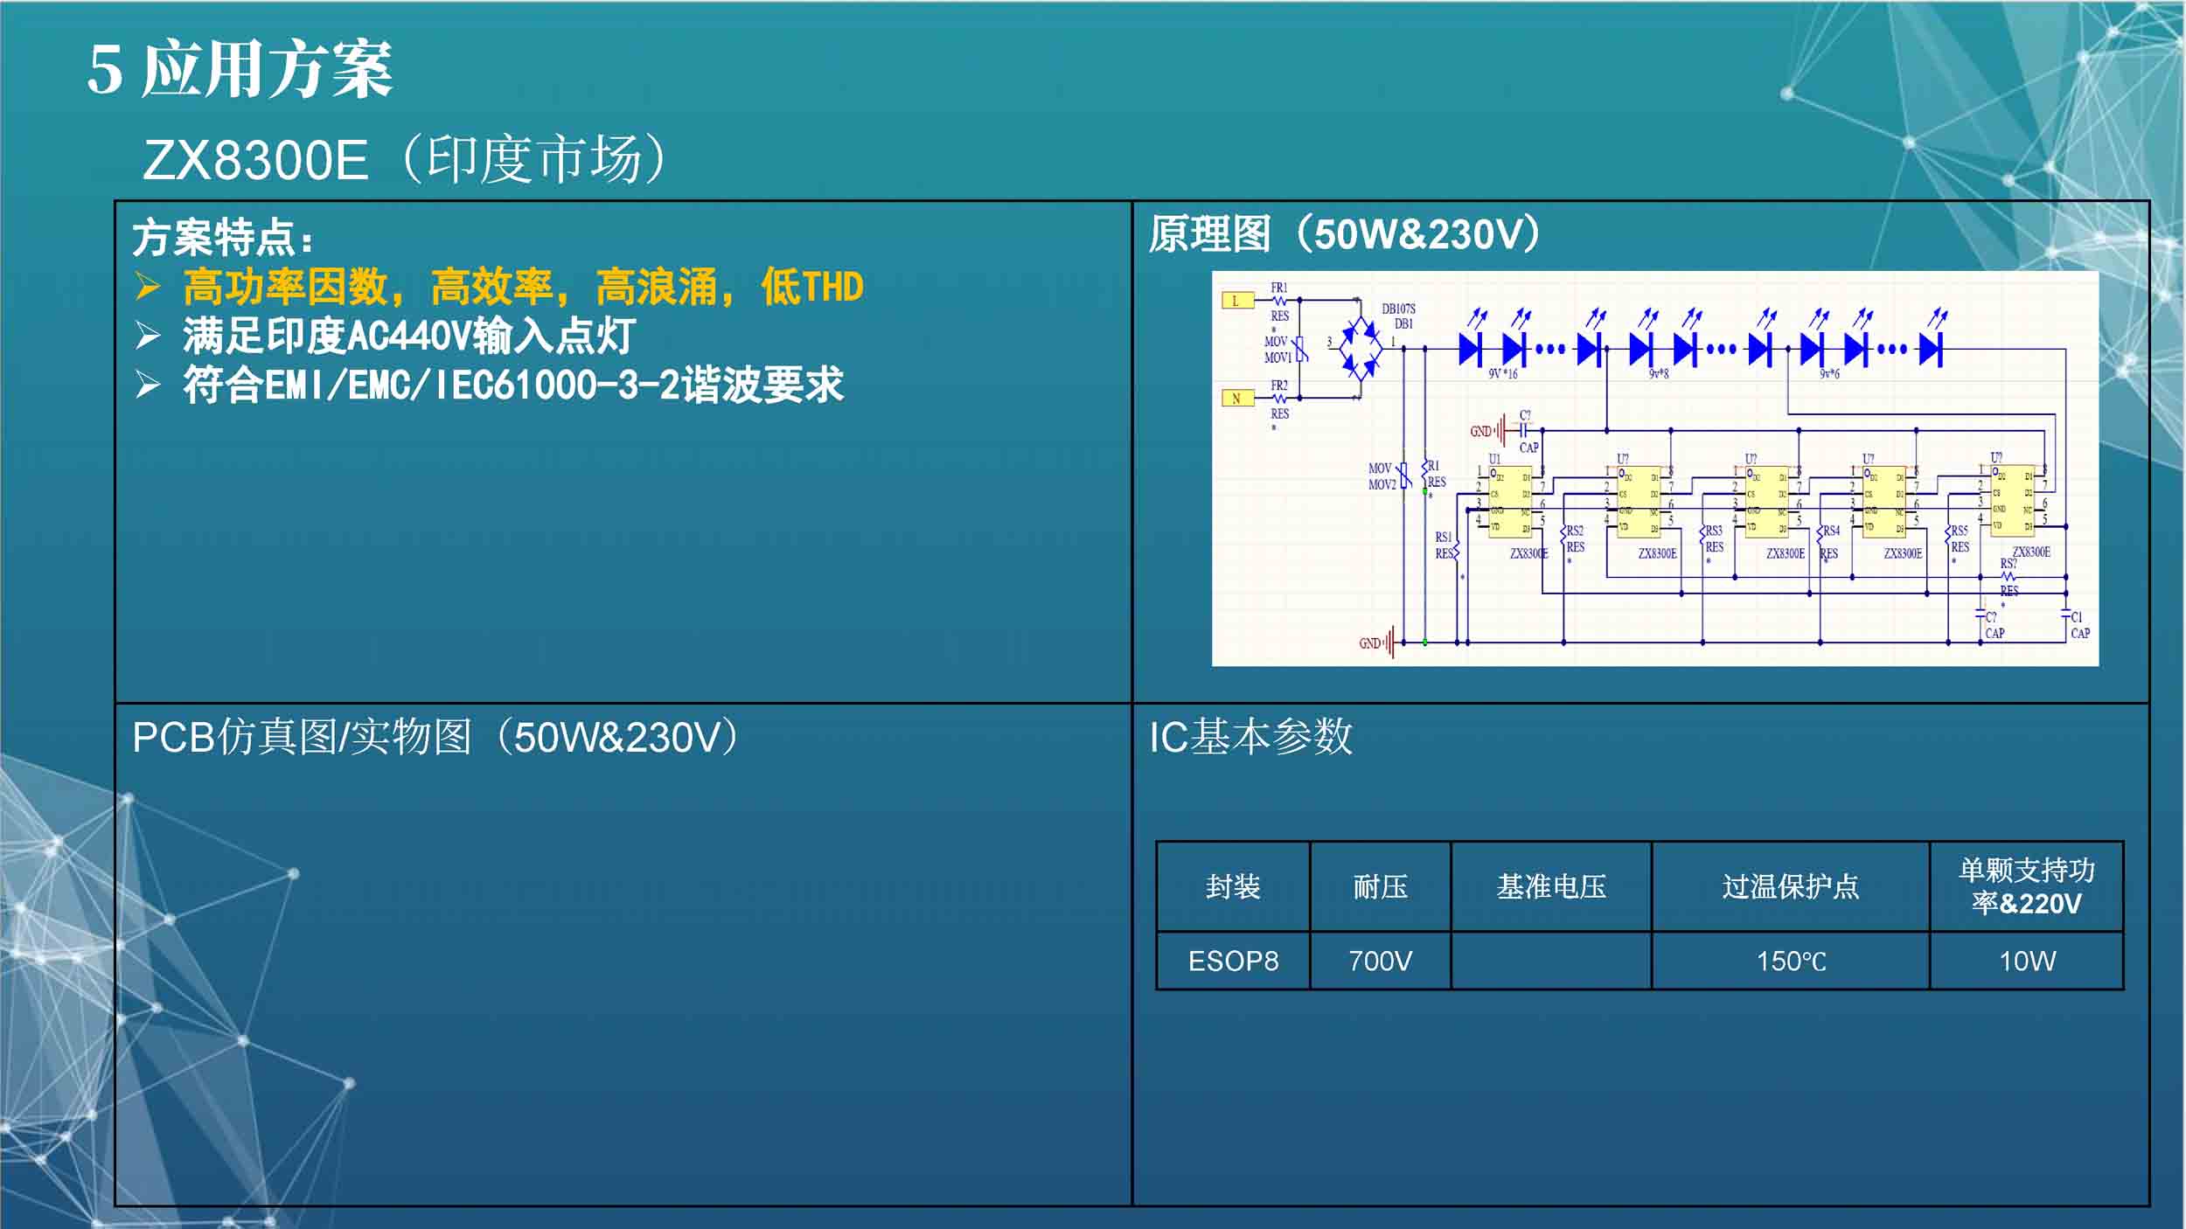2186x1229 pixels.
Task: Click the MOV2 varistor symbol
Action: 1404,476
